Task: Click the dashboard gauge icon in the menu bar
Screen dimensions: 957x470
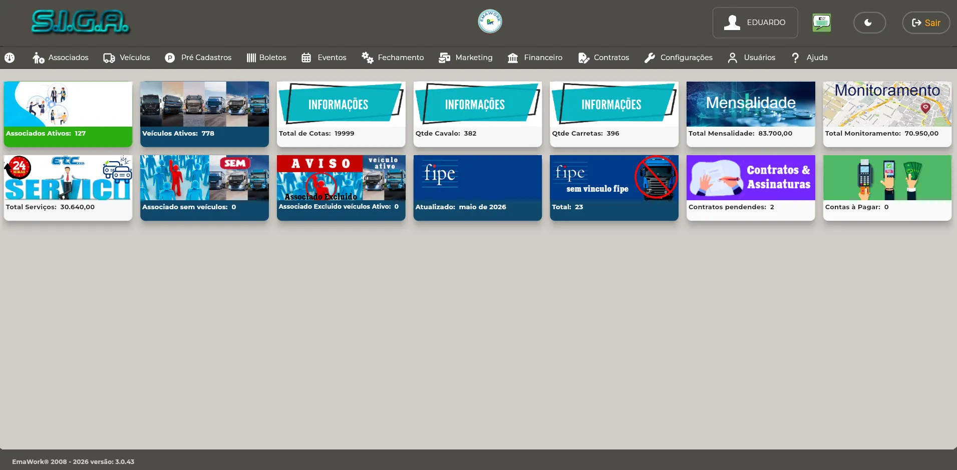Action: click(10, 58)
